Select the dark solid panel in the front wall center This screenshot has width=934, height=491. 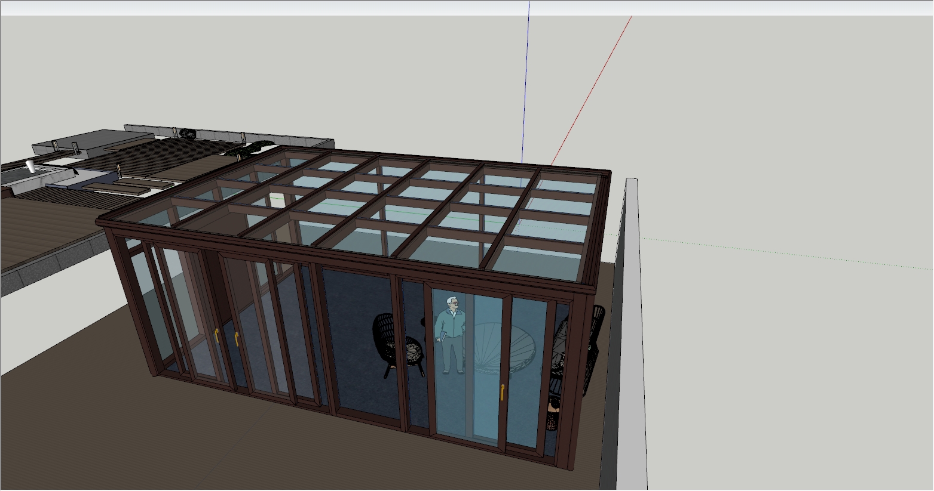tap(359, 340)
